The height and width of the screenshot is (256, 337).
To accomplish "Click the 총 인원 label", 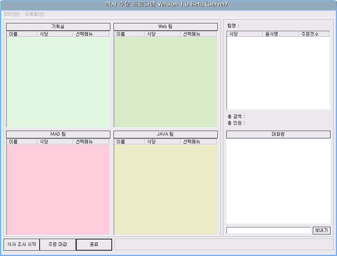I will [x=236, y=123].
